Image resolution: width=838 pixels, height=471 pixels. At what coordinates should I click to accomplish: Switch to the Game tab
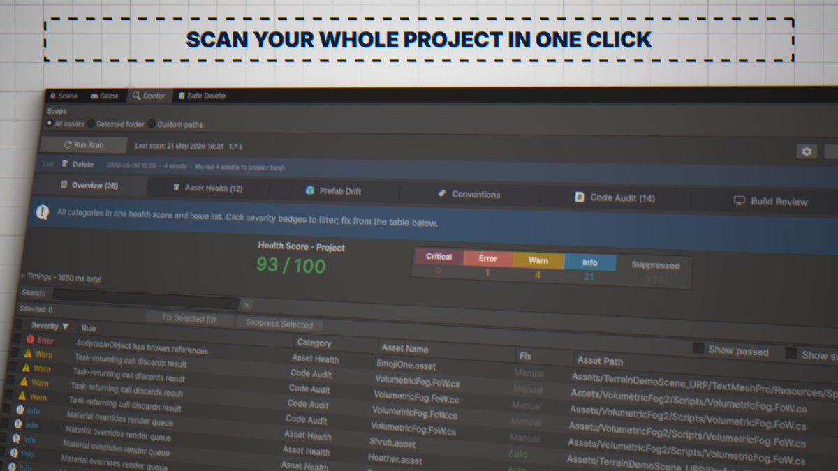[x=105, y=96]
